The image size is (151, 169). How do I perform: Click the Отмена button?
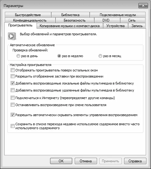coord(86,161)
